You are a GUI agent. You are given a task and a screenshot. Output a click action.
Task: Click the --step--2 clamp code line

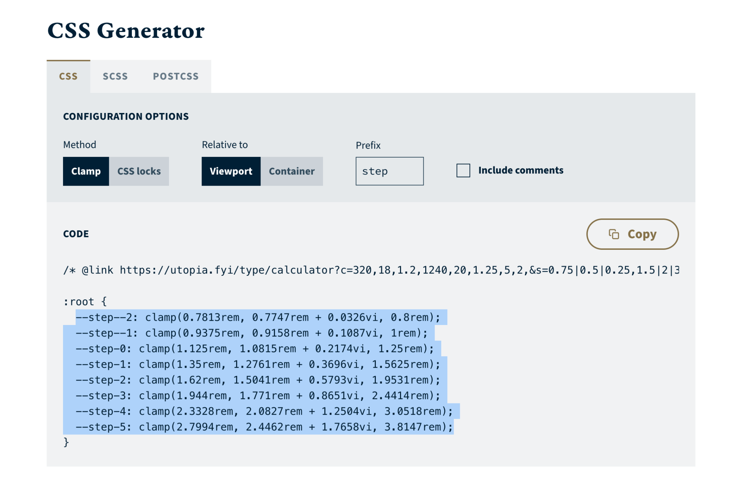tap(258, 317)
